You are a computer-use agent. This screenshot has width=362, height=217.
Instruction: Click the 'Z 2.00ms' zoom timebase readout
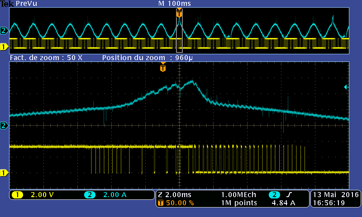click(x=175, y=195)
